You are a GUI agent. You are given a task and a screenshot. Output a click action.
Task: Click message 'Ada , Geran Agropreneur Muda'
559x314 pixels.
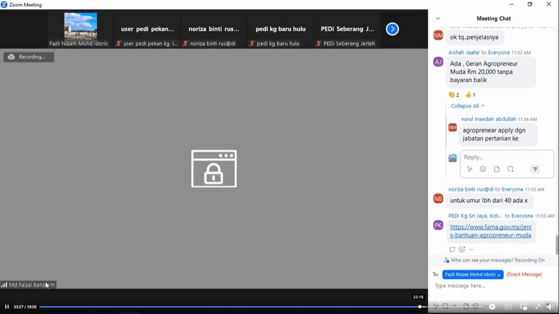point(490,72)
